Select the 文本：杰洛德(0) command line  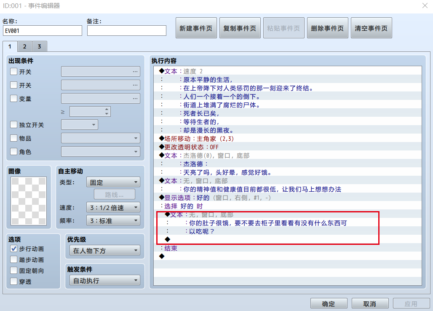pyautogui.click(x=287, y=155)
